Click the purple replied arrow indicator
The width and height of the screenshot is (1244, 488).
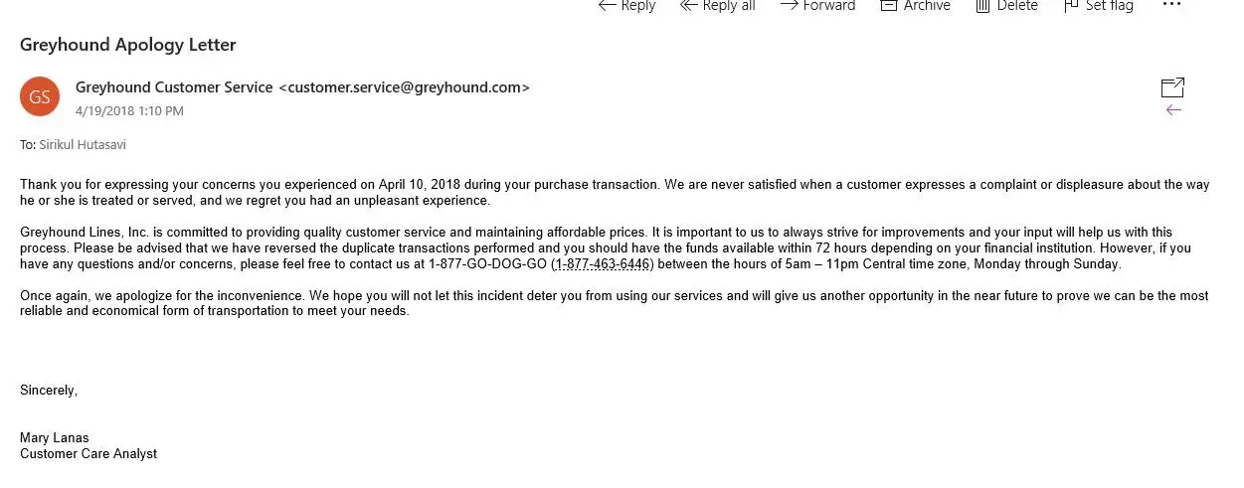[x=1173, y=110]
